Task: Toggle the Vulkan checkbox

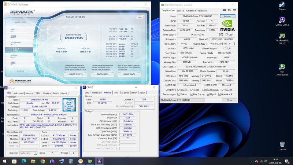Action: click(179, 94)
